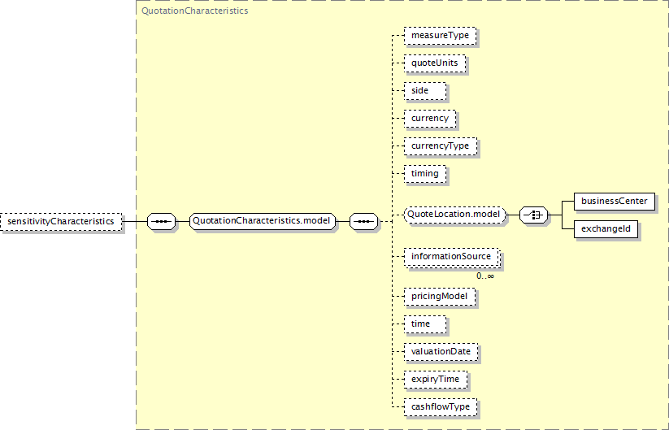Image resolution: width=669 pixels, height=430 pixels.
Task: Click the sequence icon after QuotationCharacteristics.model
Action: (363, 221)
